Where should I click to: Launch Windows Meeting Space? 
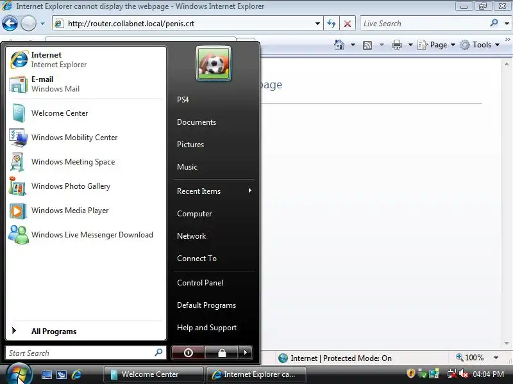(x=86, y=162)
